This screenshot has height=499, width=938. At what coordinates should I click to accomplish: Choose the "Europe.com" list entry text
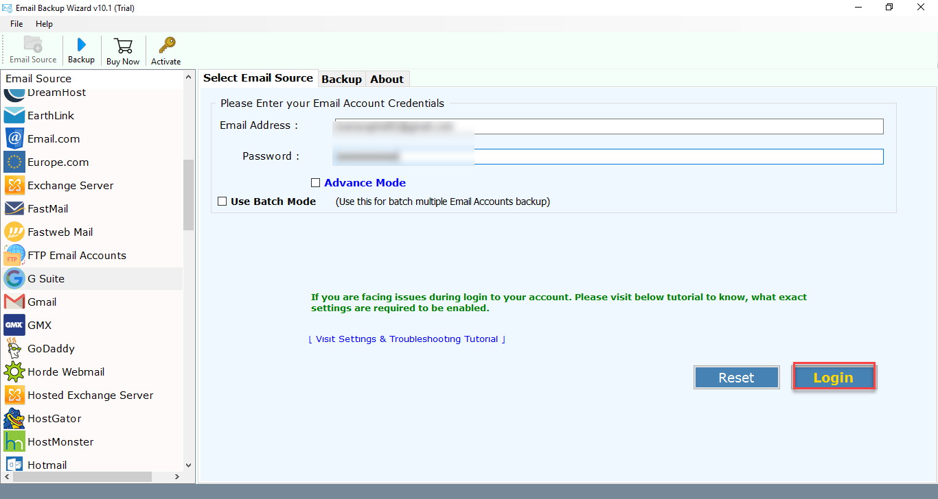pyautogui.click(x=58, y=162)
